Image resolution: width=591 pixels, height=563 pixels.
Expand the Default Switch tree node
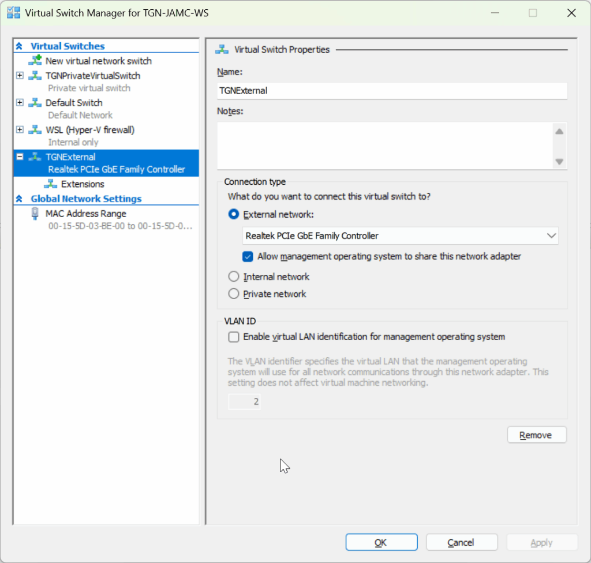pyautogui.click(x=20, y=103)
